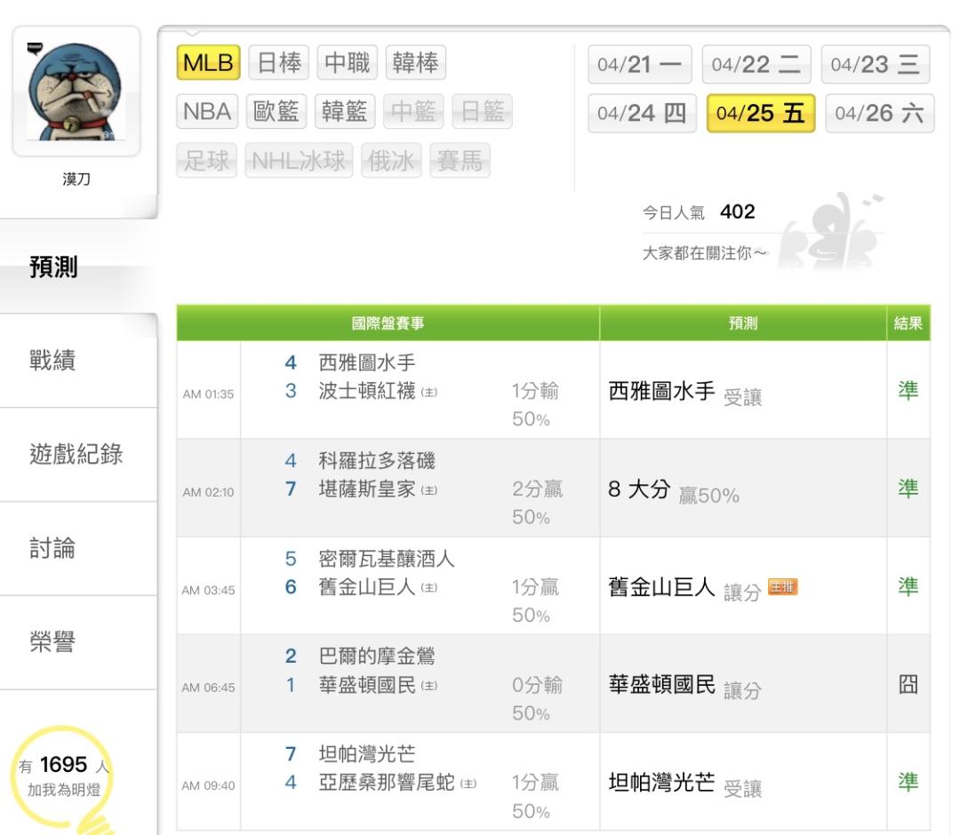960x835 pixels.
Task: Switch to 中職 league tab
Action: [x=348, y=63]
